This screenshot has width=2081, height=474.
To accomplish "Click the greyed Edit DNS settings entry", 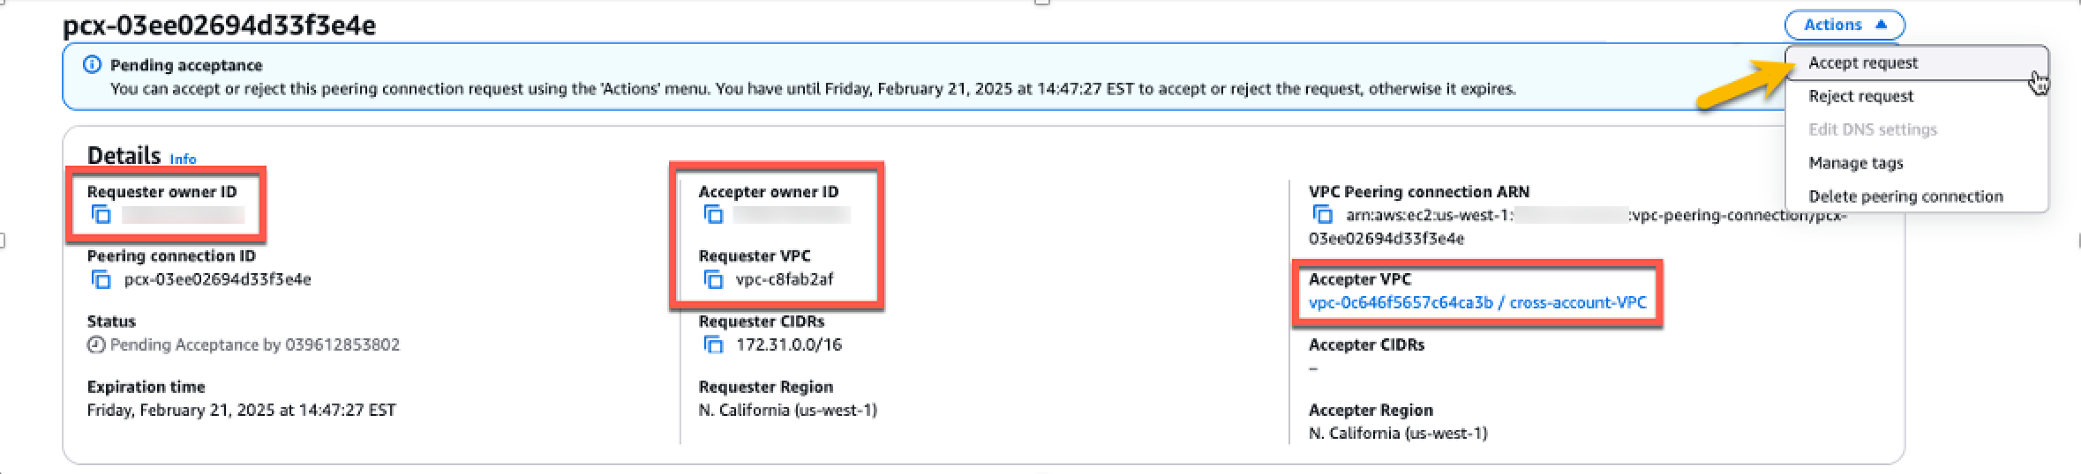I will tap(1873, 130).
